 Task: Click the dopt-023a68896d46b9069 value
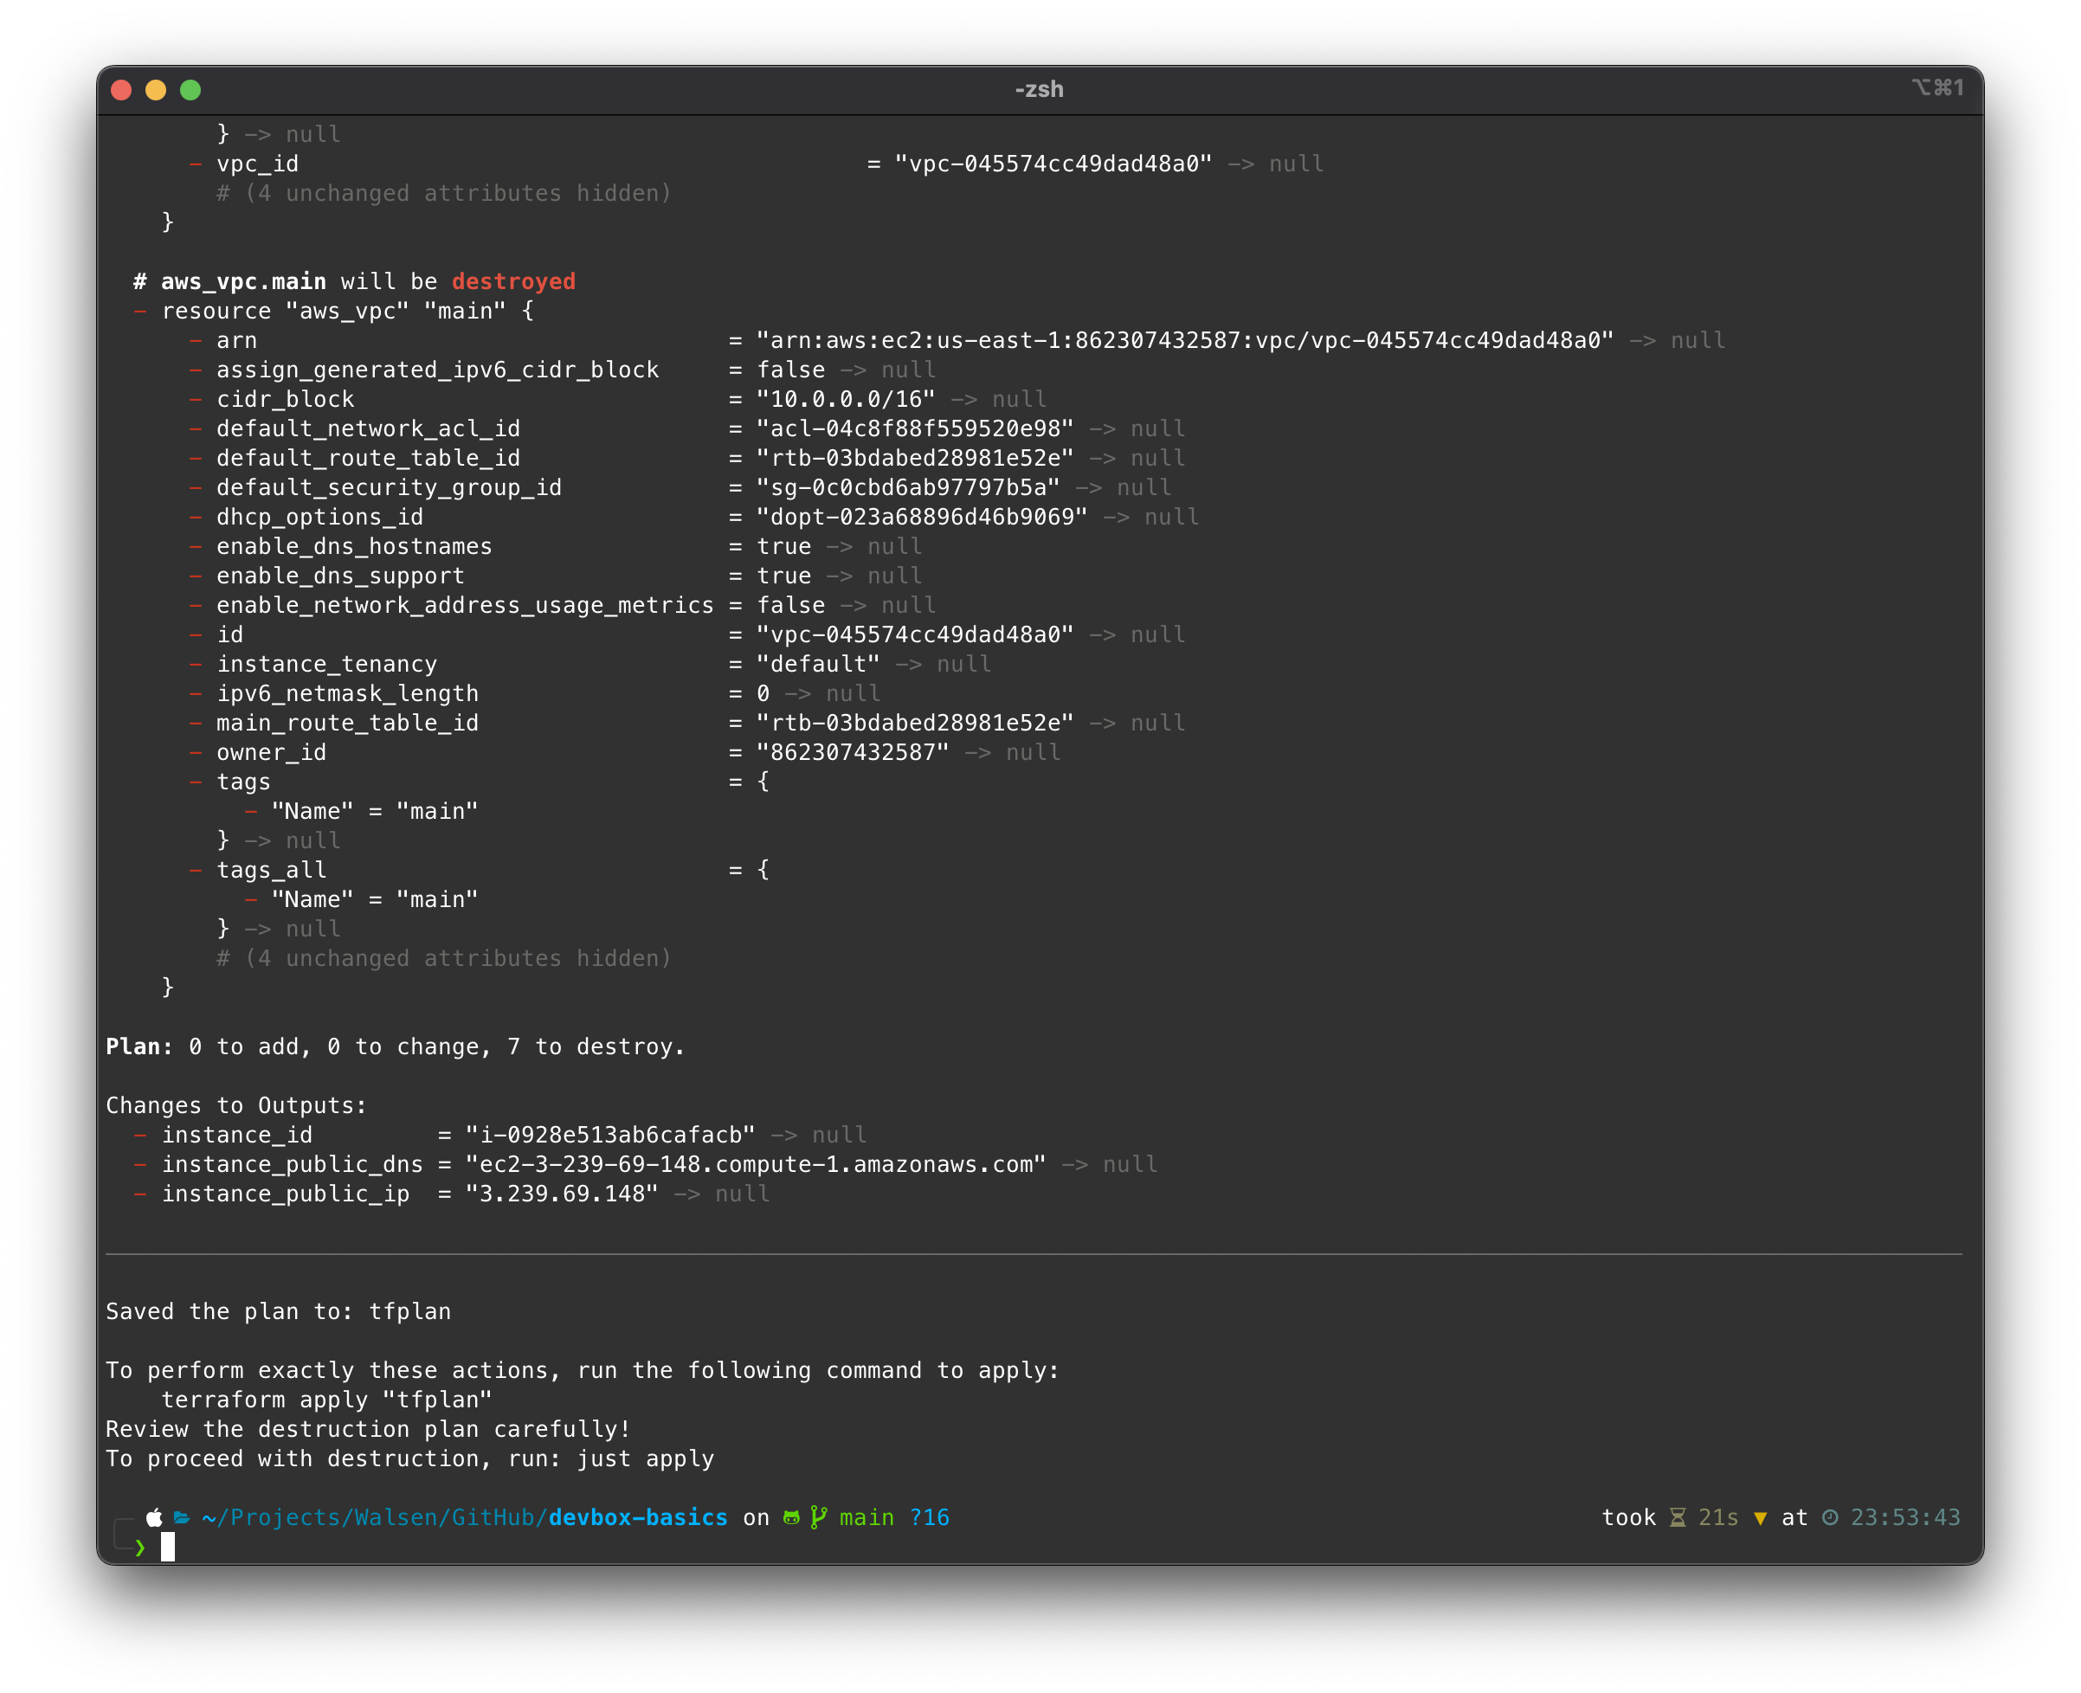coord(922,517)
